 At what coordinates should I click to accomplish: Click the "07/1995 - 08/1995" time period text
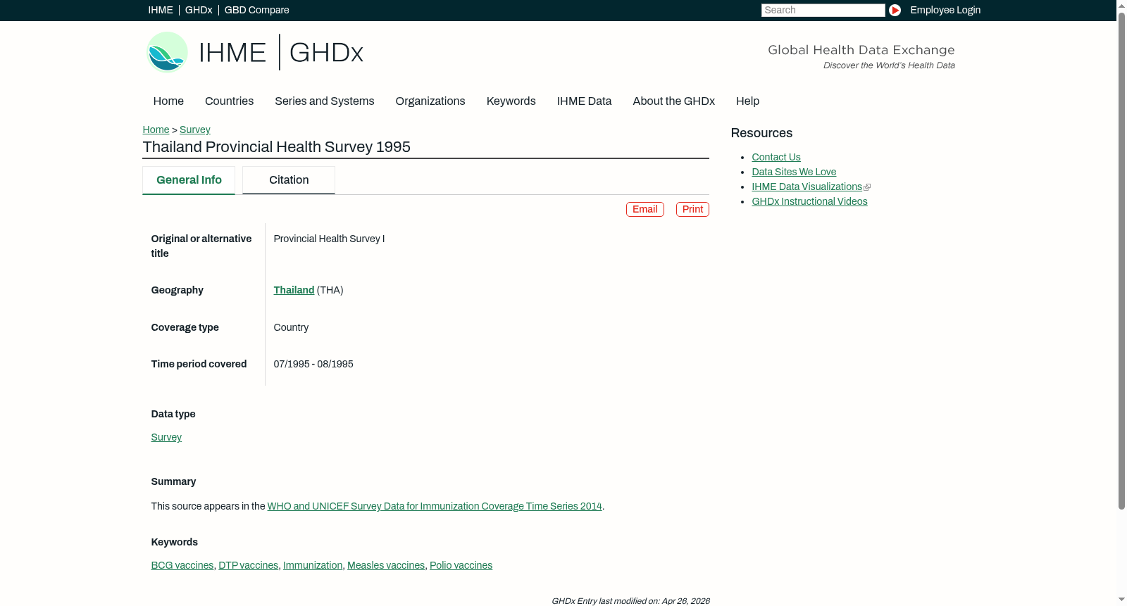[x=313, y=364]
